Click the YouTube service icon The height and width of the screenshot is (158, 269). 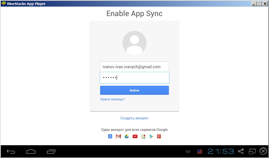[x=135, y=136]
